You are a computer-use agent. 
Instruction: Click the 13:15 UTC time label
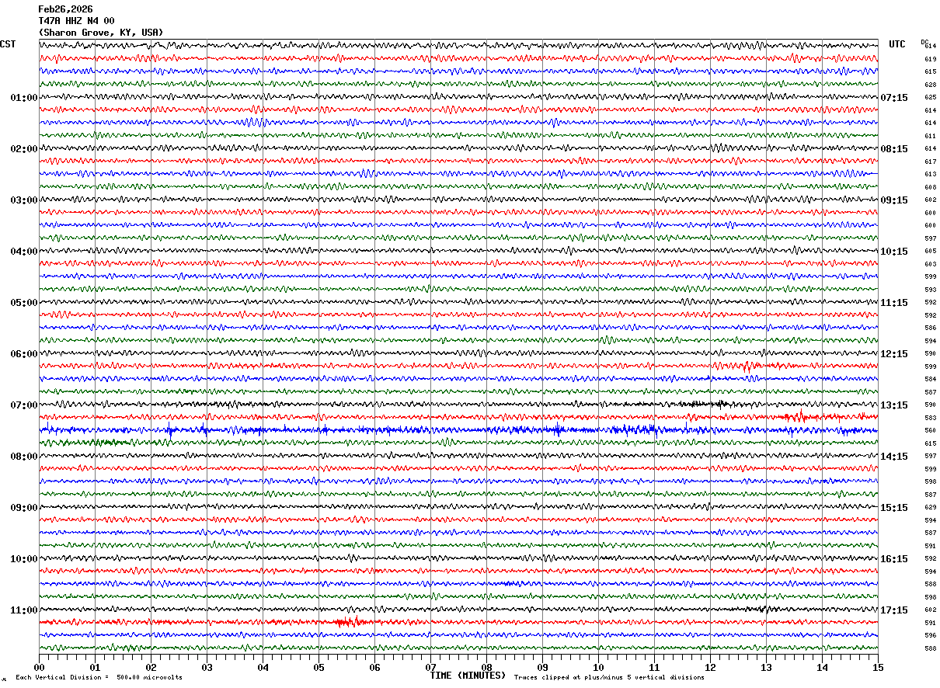tap(894, 405)
